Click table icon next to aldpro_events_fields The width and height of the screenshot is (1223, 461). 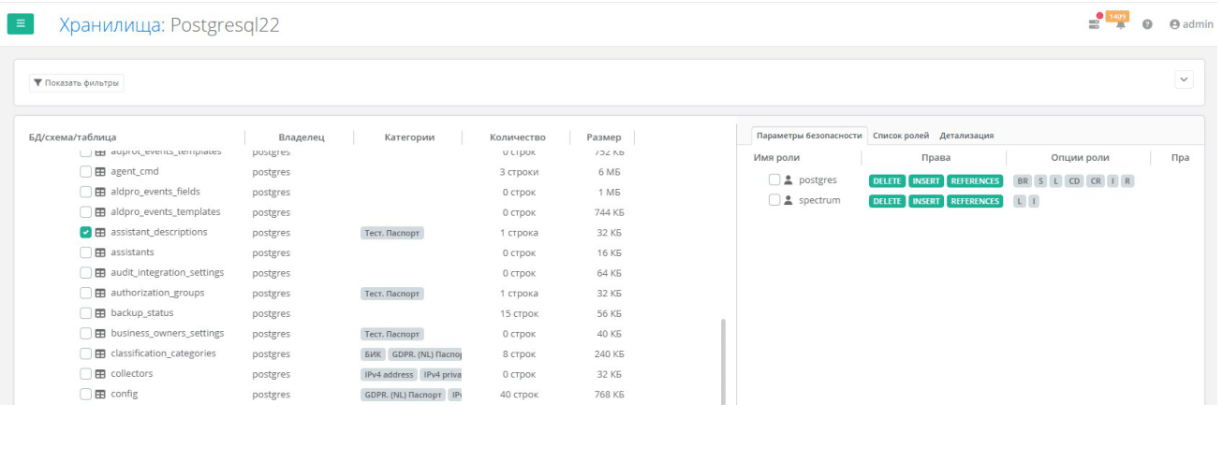pyautogui.click(x=100, y=192)
